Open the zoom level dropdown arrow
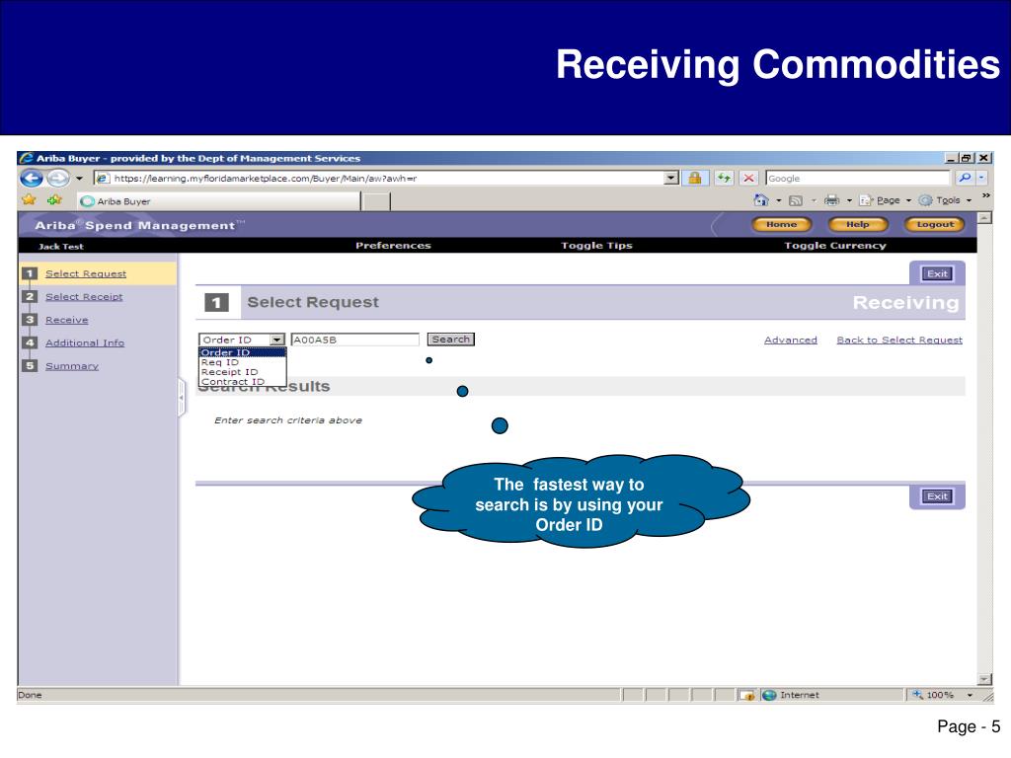The image size is (1011, 758). coord(970,695)
